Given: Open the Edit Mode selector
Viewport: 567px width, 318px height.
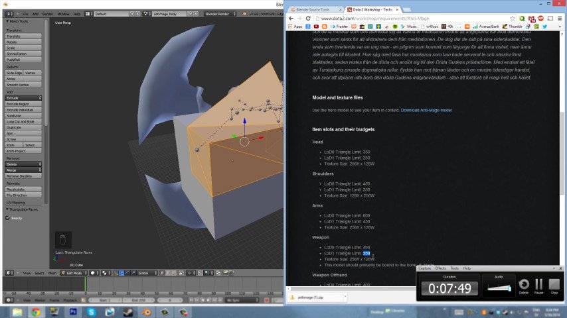Looking at the screenshot, I should (x=74, y=273).
